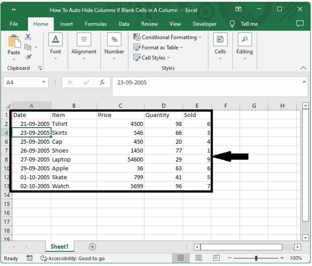Click the Format Painter brush icon
312x266 pixels.
[28, 57]
